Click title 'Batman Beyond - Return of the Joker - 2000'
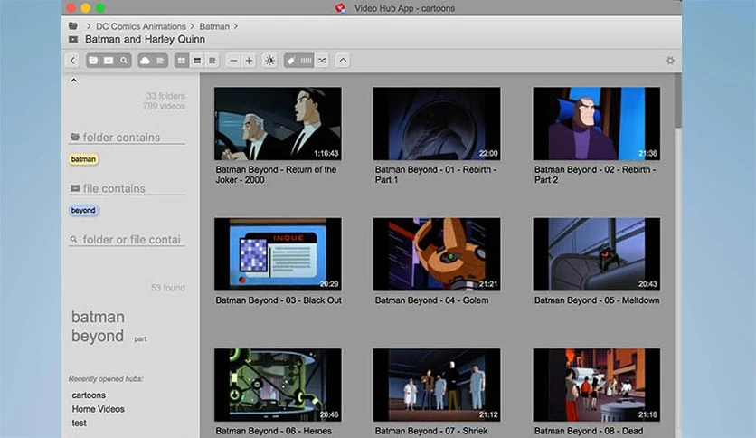Viewport: 756px width, 438px height. click(276, 175)
